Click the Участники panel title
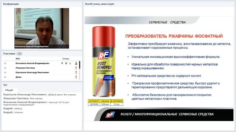Image resolution: width=236 pixels, height=132 pixels. click(9, 54)
